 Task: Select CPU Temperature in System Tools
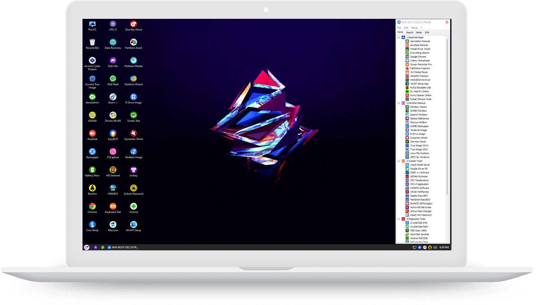click(x=417, y=180)
